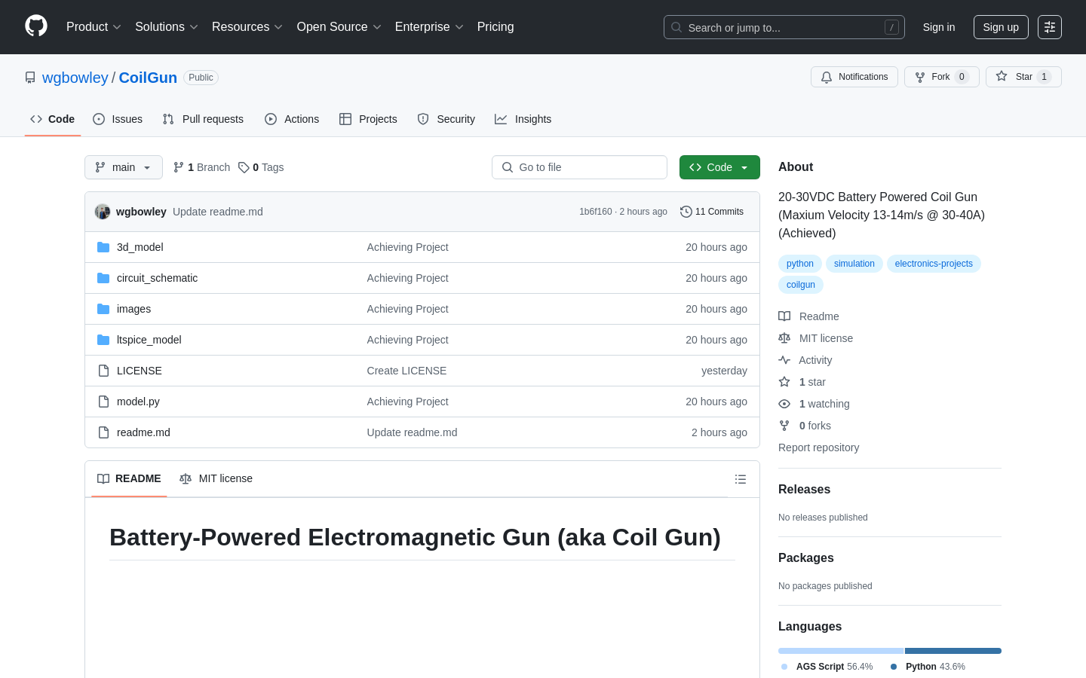The image size is (1086, 678).
Task: Select the coilgun topic tag
Action: (x=801, y=285)
